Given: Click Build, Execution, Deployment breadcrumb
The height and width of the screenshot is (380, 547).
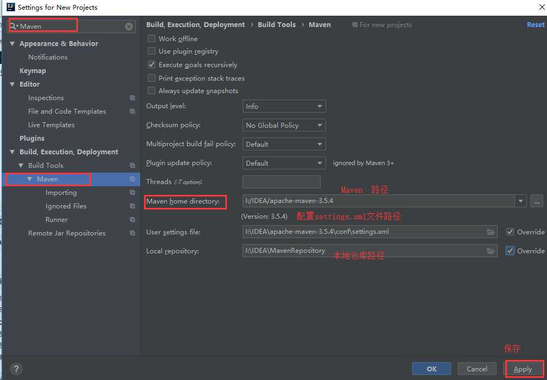Looking at the screenshot, I should coord(196,25).
